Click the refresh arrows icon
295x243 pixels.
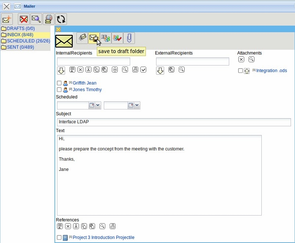click(x=61, y=19)
